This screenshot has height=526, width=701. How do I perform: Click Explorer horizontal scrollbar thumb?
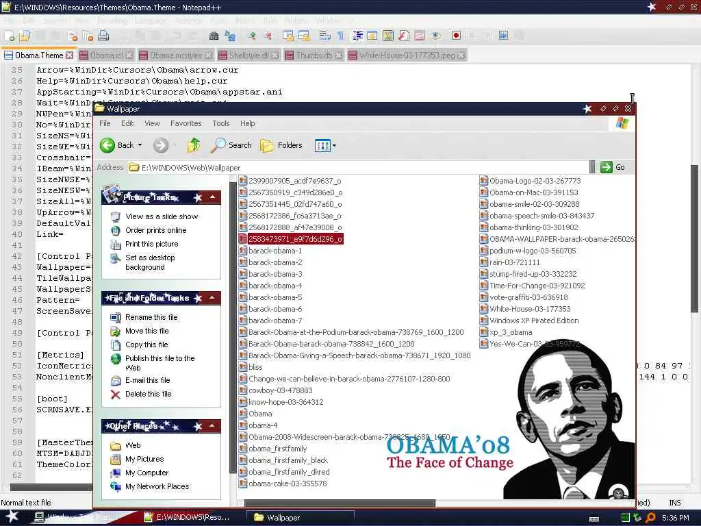coord(340,503)
